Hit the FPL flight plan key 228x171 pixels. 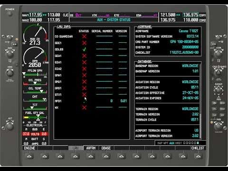(215, 109)
